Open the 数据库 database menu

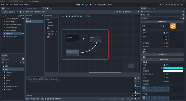pyautogui.click(x=27, y=5)
